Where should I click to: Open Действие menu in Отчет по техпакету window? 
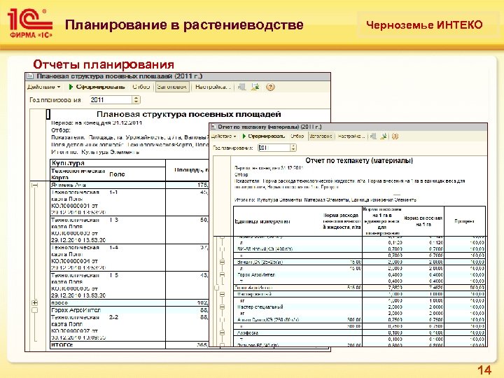coord(224,136)
